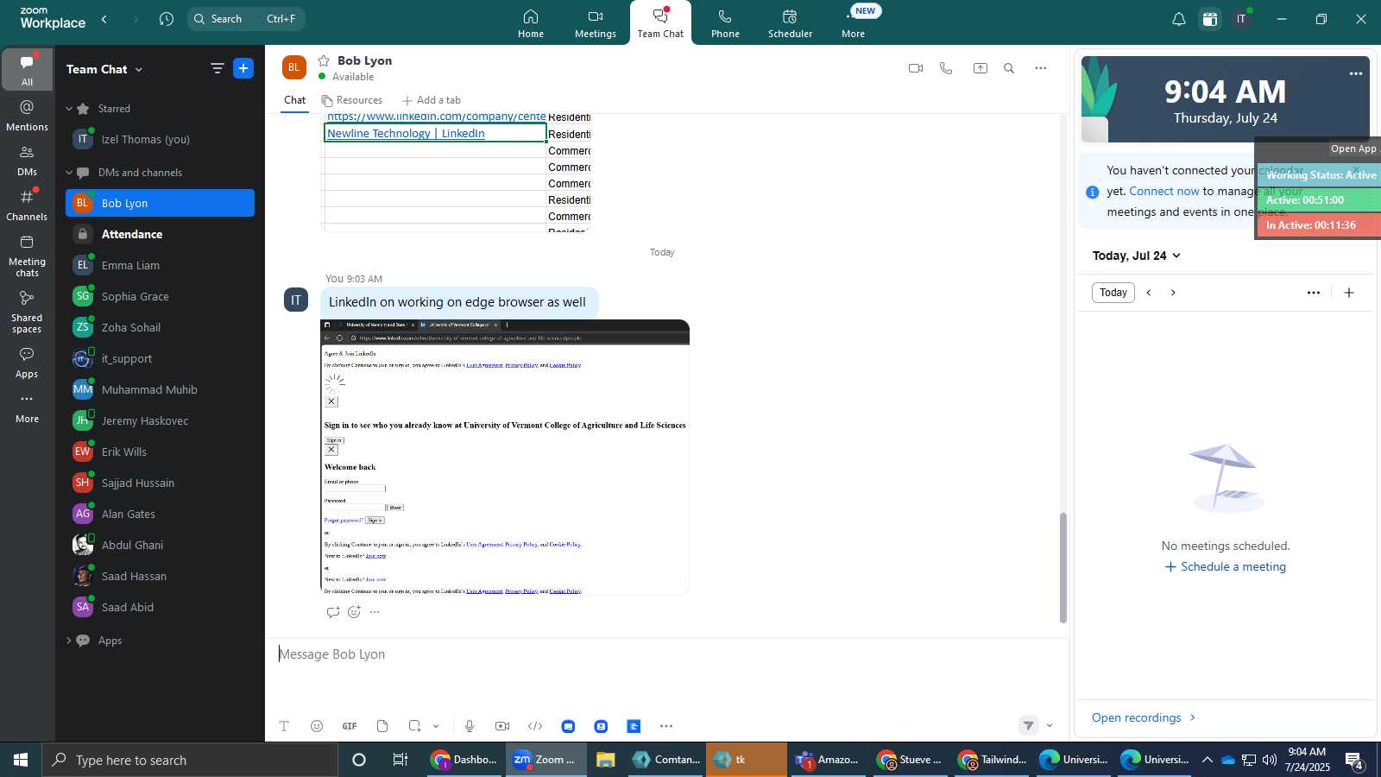
Task: Click the IT profile avatar at top right
Action: pyautogui.click(x=1241, y=19)
